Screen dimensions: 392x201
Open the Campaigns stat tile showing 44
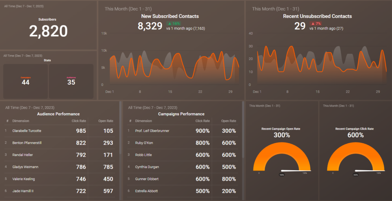tap(25, 81)
